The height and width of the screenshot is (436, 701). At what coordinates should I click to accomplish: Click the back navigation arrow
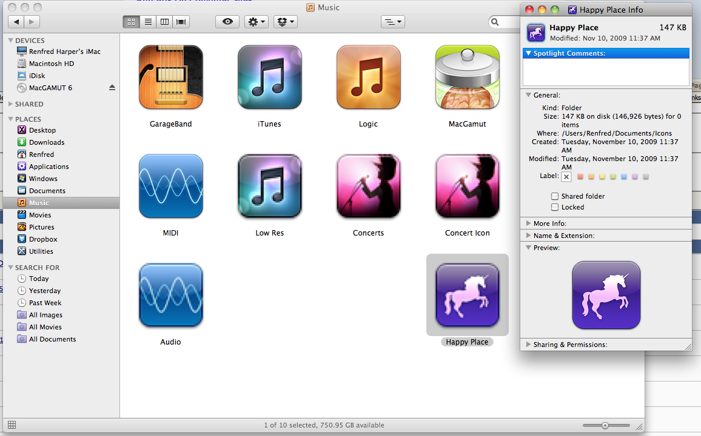[16, 21]
